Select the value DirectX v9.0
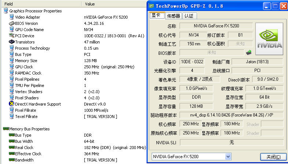288x164 pixels. pyautogui.click(x=95, y=104)
